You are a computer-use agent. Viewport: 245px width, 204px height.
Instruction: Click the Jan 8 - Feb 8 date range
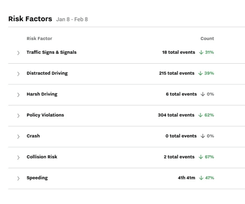coord(72,19)
